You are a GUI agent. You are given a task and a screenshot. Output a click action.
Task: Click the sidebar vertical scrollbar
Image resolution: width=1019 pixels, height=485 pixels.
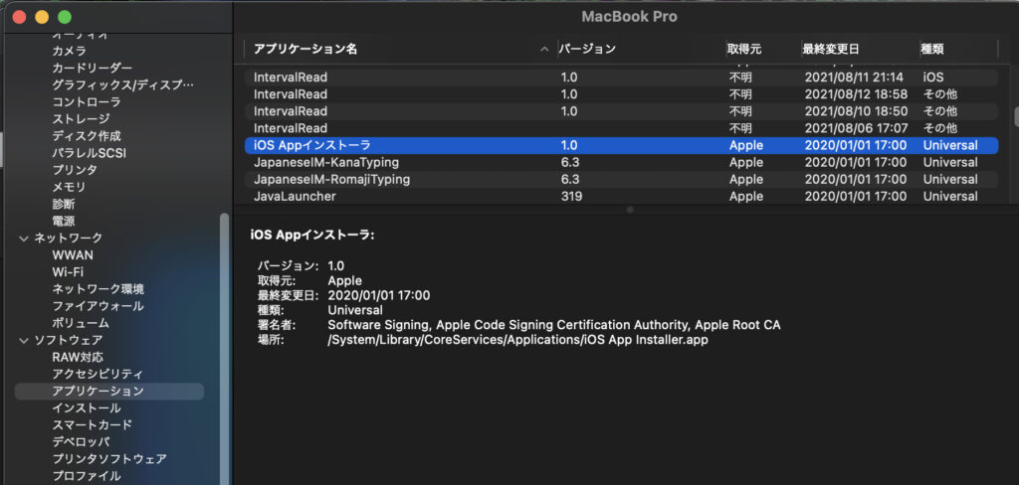coord(224,351)
